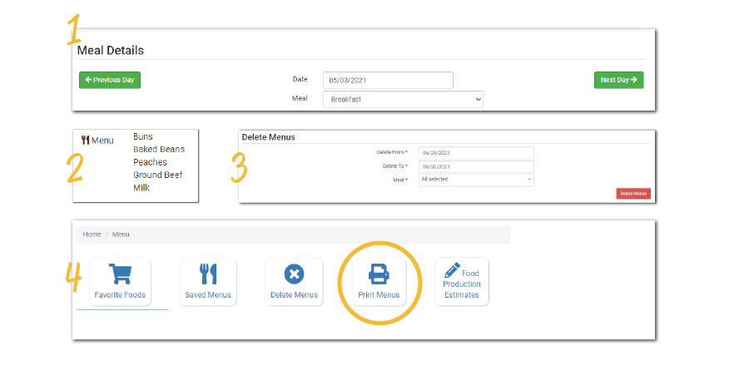Click the Delete Menus X icon
Viewport: 749px width, 375px height.
[294, 274]
